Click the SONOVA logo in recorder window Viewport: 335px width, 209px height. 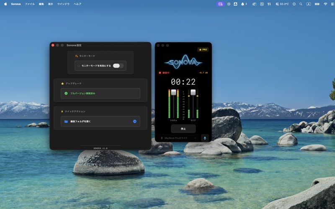tap(183, 62)
